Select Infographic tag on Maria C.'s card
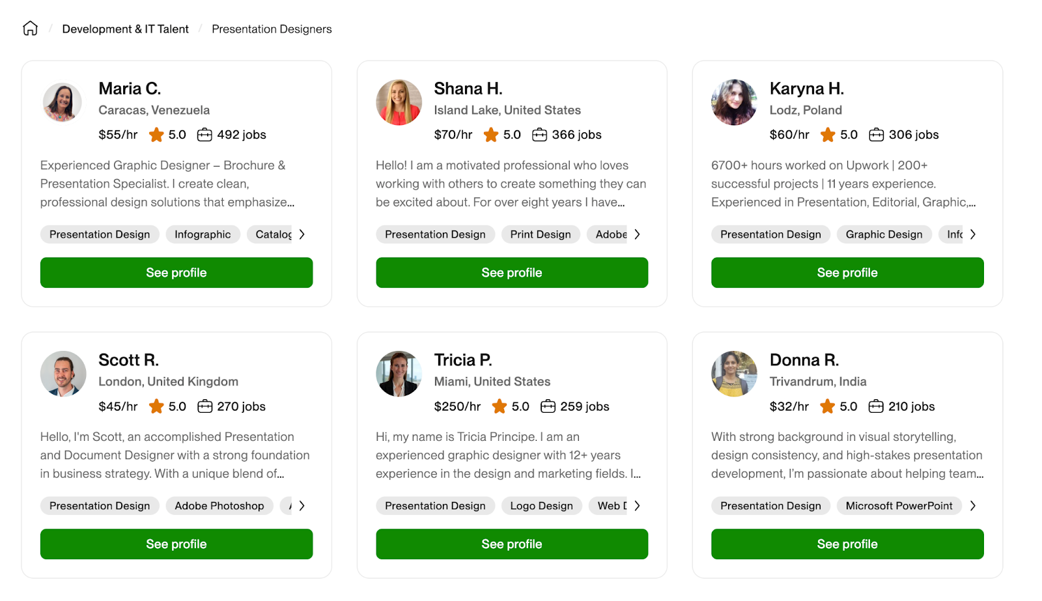 (203, 234)
